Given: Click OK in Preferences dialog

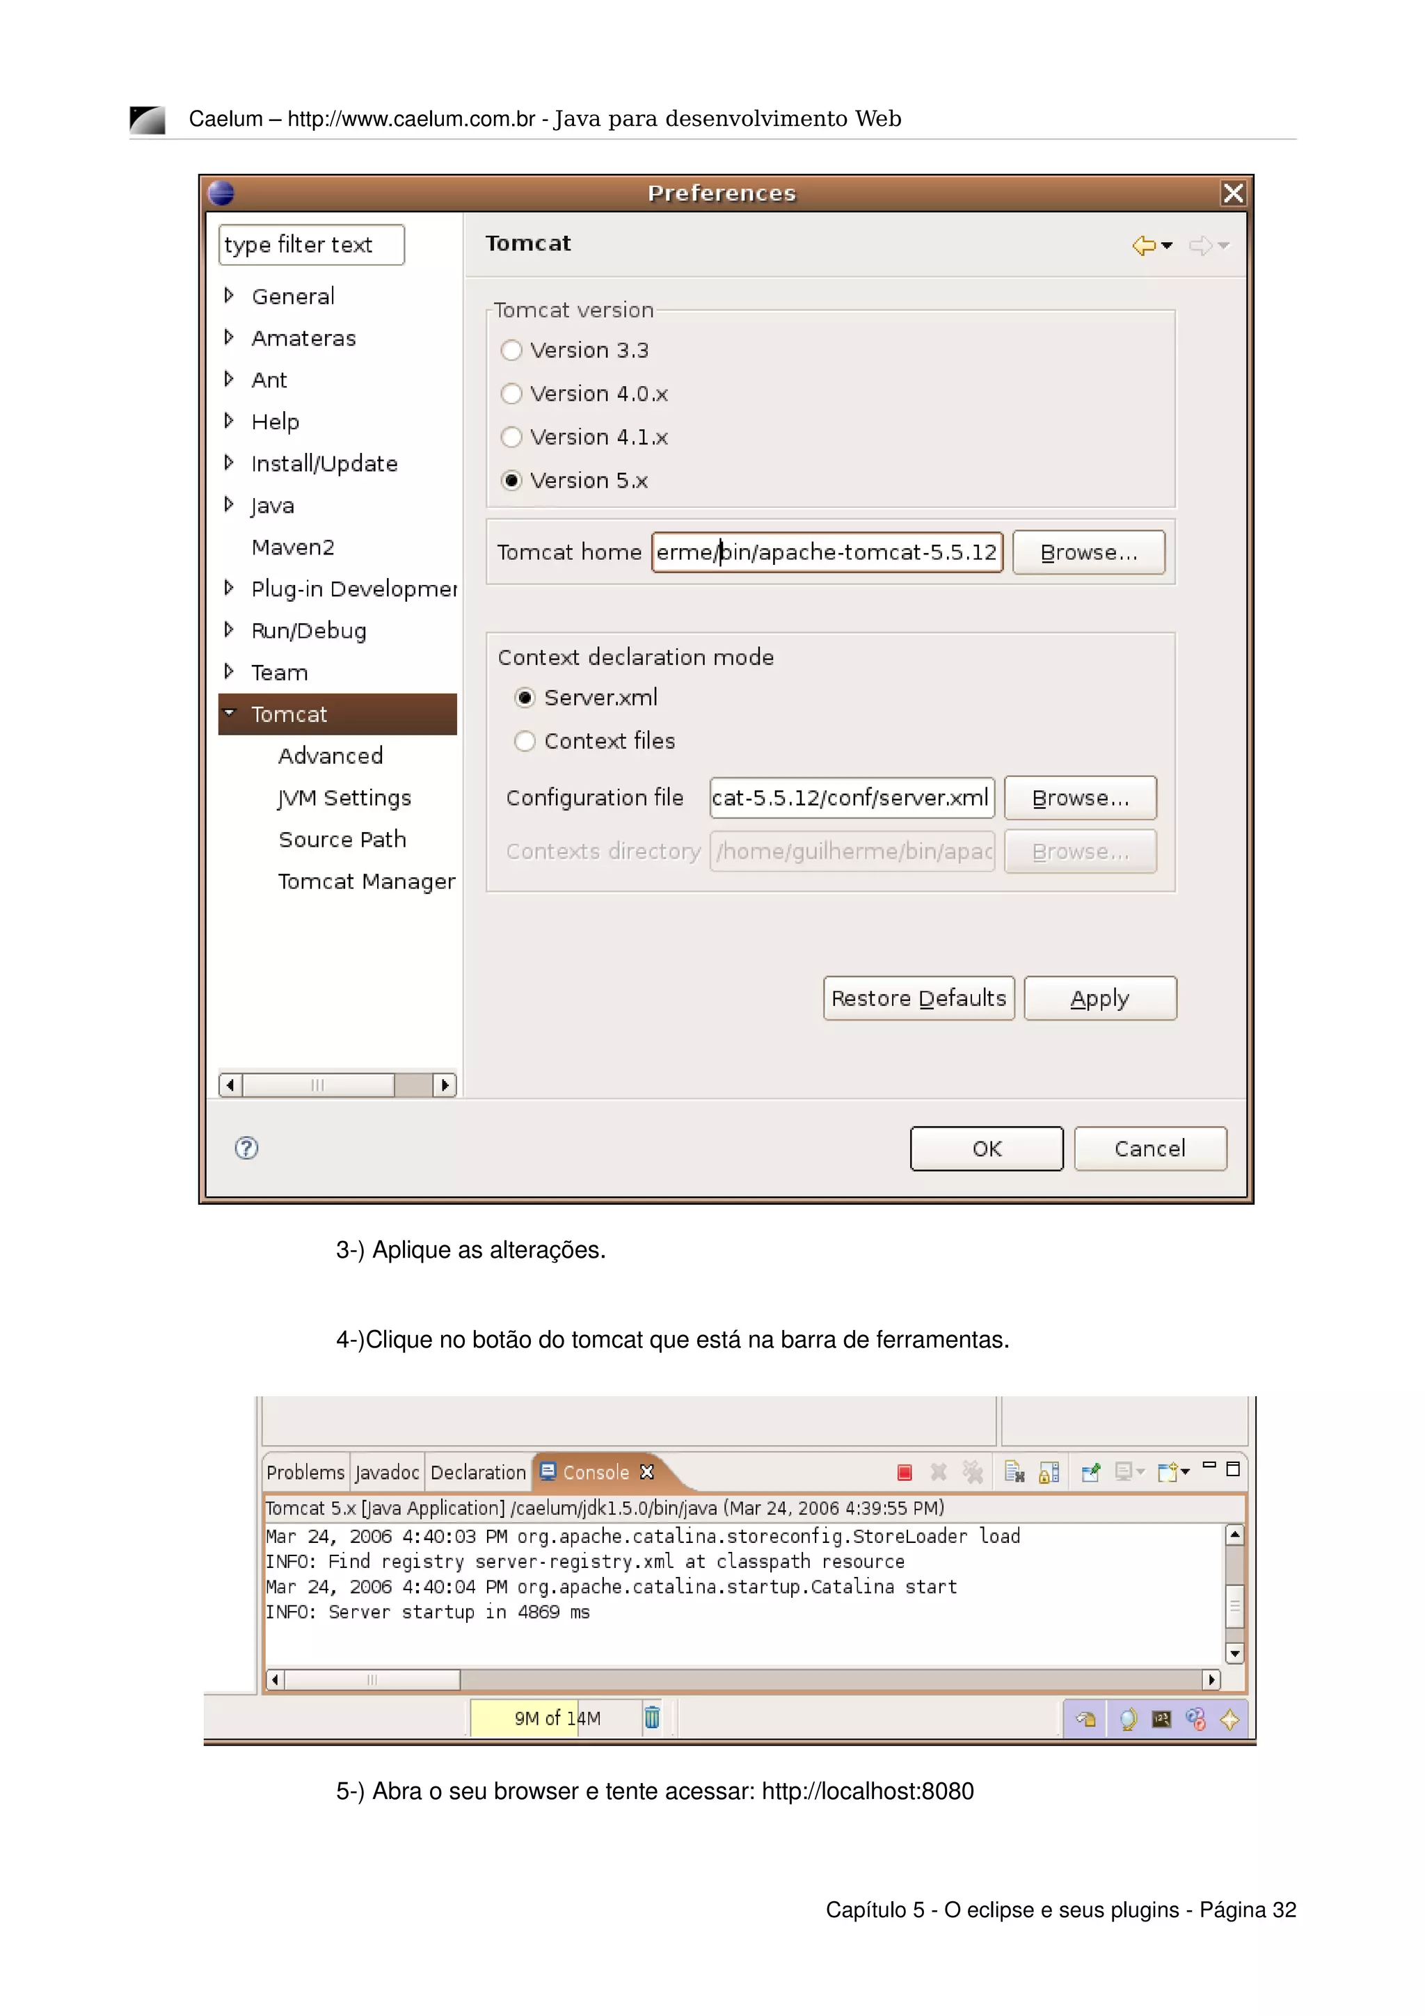Looking at the screenshot, I should point(987,1149).
